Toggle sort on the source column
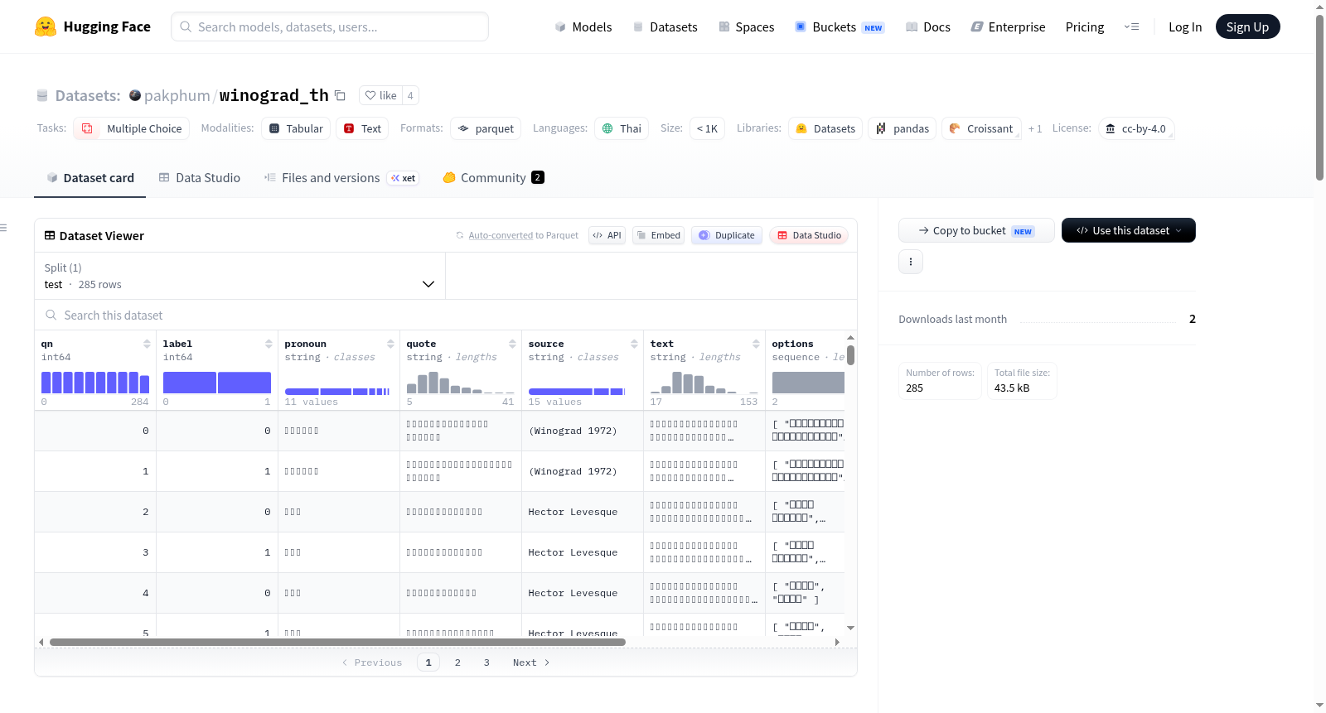The width and height of the screenshot is (1326, 713). [634, 344]
